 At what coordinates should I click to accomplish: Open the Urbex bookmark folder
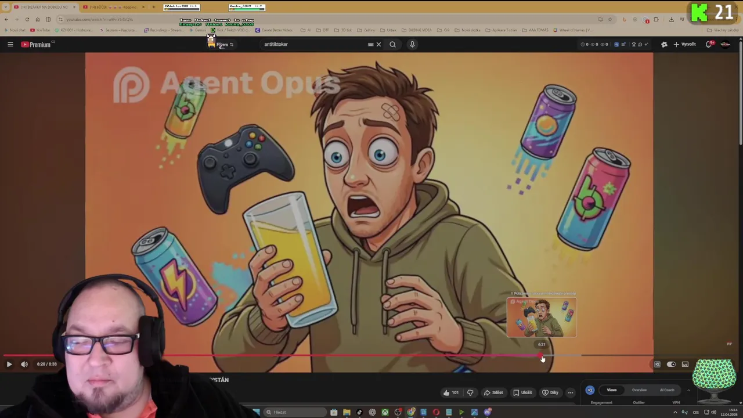click(x=389, y=30)
